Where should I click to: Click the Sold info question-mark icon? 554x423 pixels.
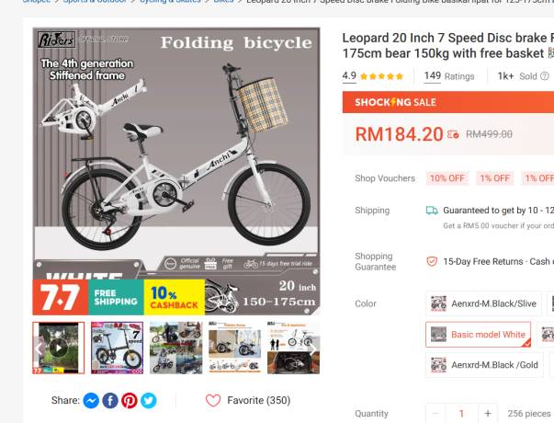click(x=545, y=76)
